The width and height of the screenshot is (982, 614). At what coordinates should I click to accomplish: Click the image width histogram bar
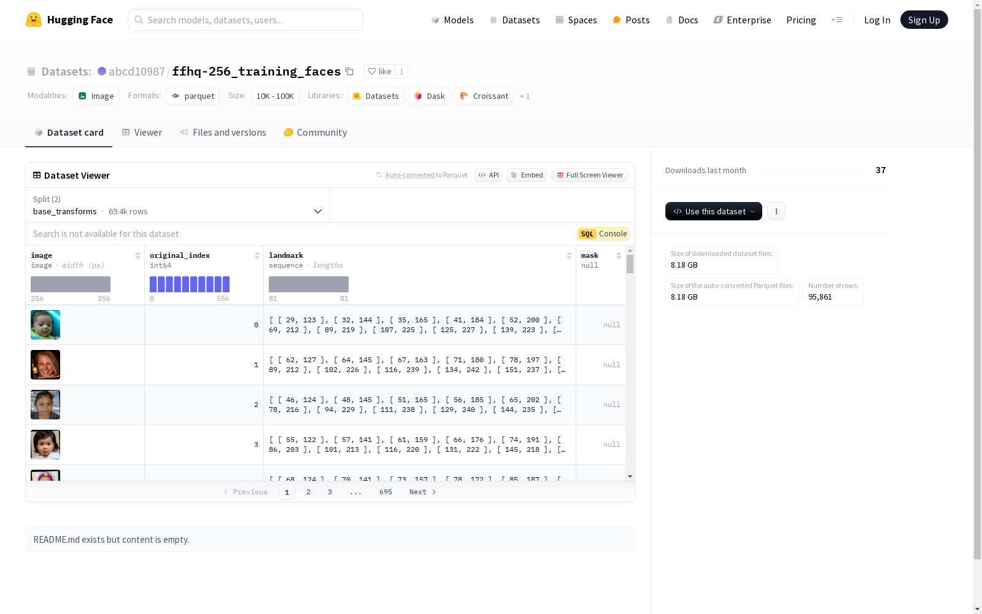71,284
